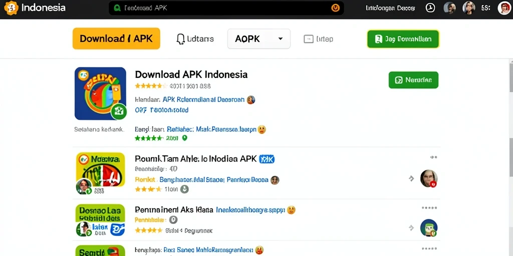Click the second user avatar in header
The width and height of the screenshot is (513, 256).
[x=468, y=8]
